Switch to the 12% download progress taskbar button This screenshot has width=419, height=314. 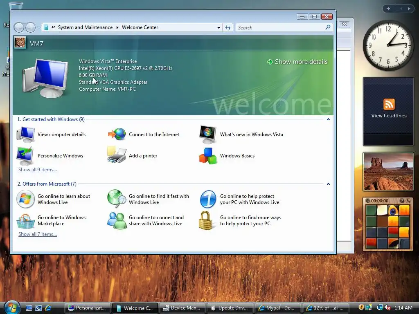point(325,308)
